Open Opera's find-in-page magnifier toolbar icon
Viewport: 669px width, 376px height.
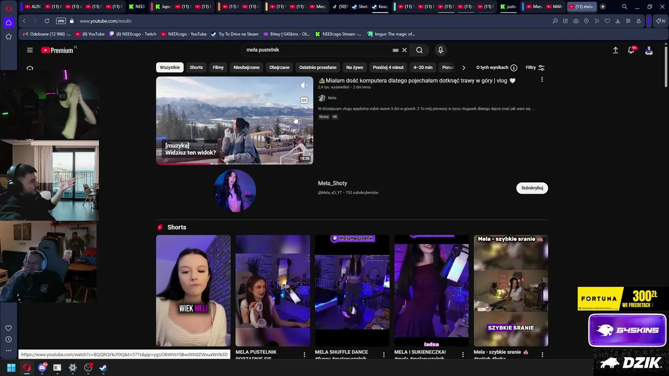[x=555, y=21]
